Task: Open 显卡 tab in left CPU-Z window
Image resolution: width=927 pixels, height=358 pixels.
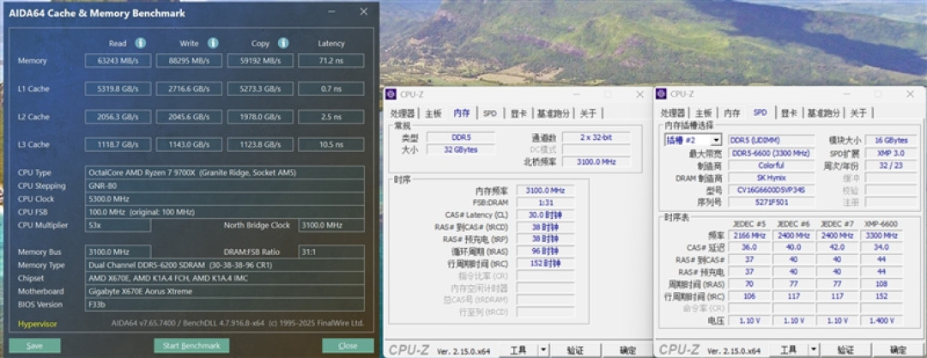Action: pyautogui.click(x=518, y=113)
